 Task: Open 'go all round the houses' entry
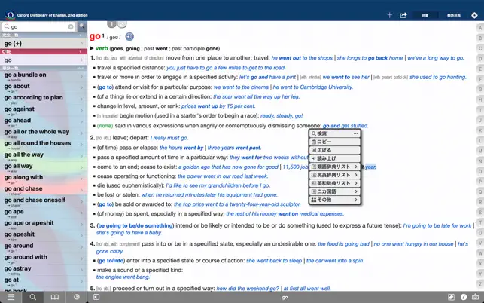click(x=43, y=145)
